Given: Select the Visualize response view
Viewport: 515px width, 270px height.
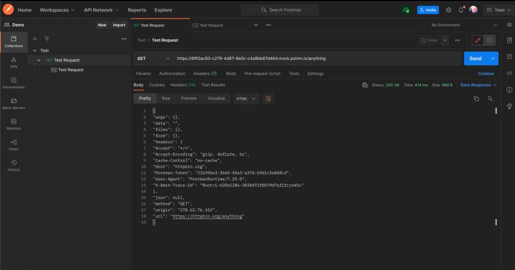Looking at the screenshot, I should [216, 99].
